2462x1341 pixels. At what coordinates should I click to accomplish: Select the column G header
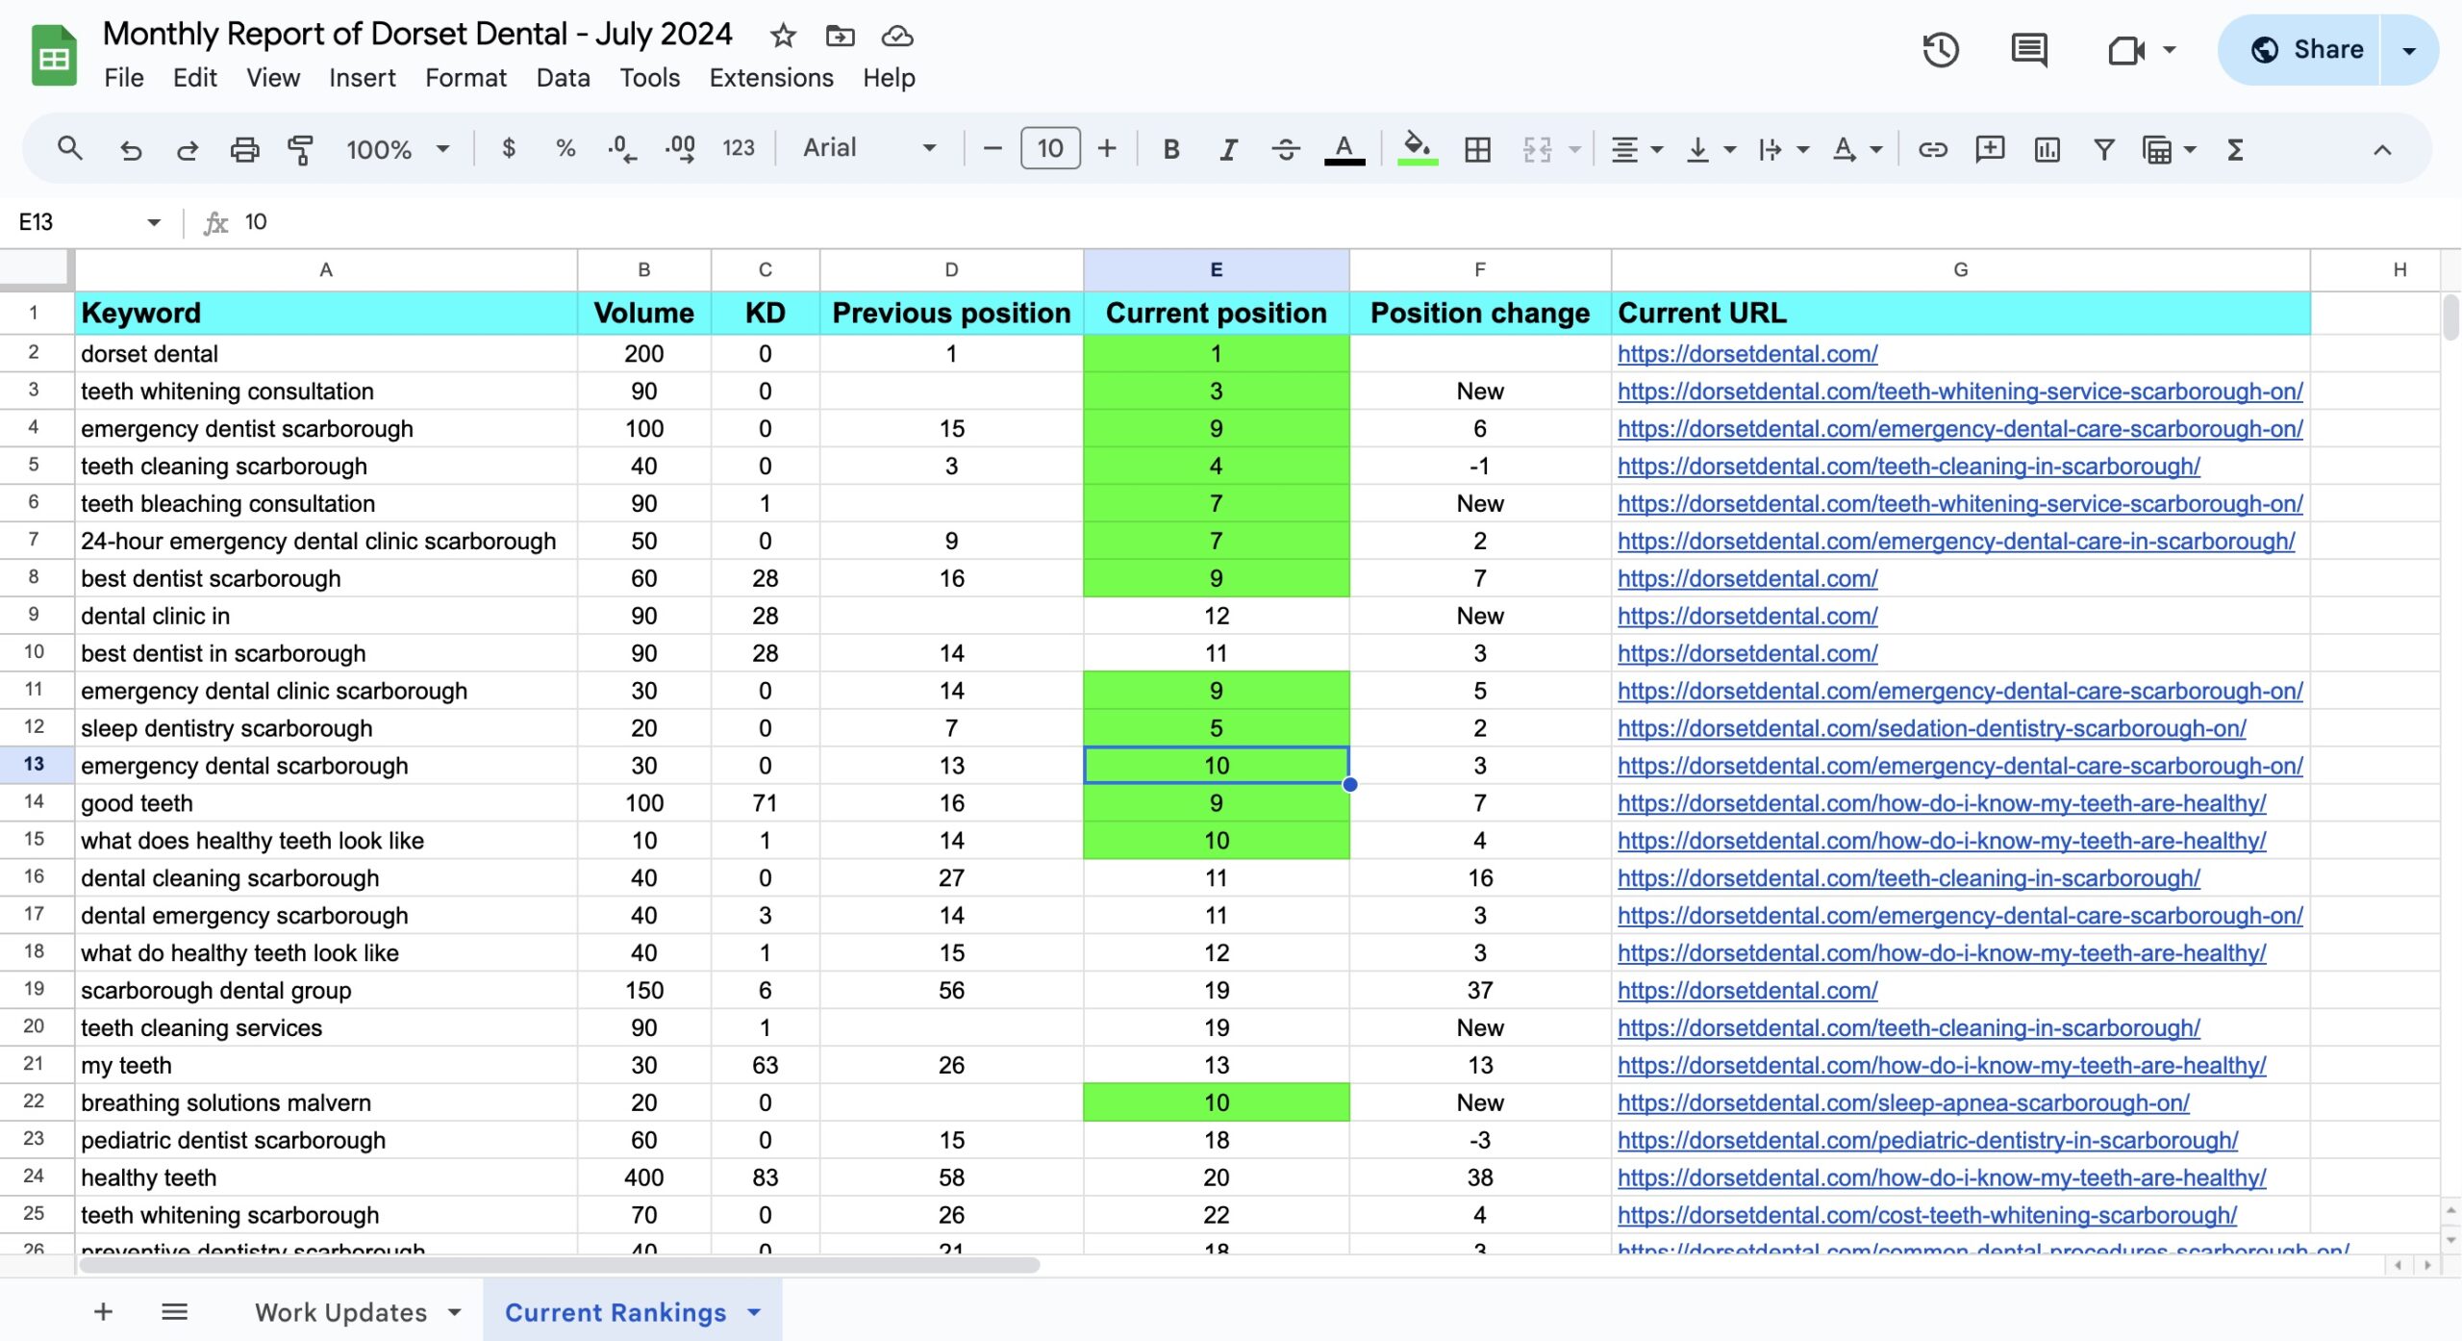(x=1960, y=270)
